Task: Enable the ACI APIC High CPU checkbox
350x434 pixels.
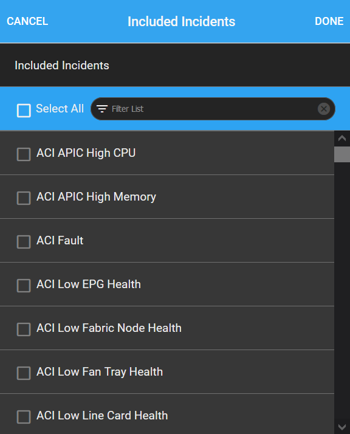Action: (24, 154)
